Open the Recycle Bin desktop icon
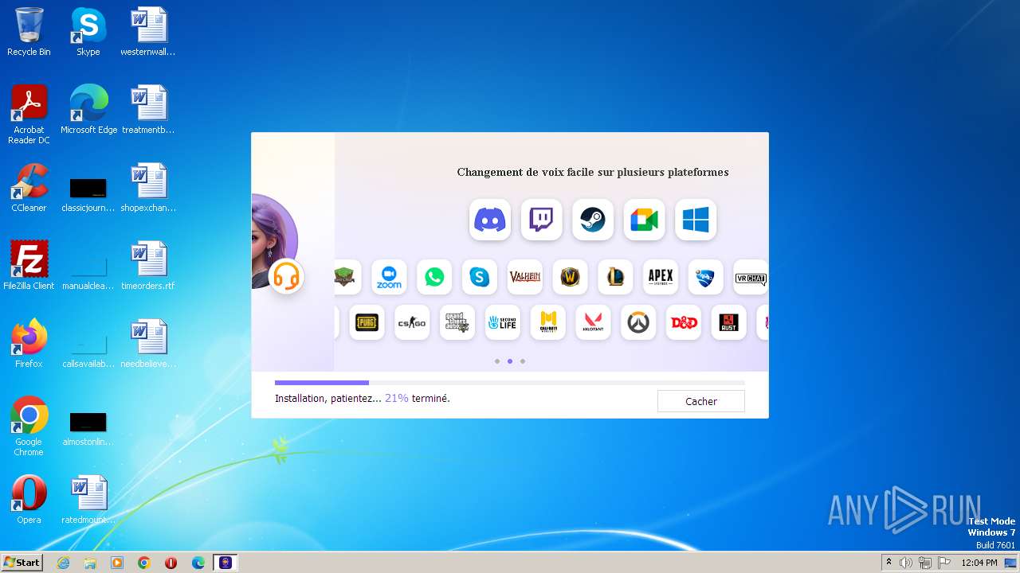1020x573 pixels. tap(29, 33)
